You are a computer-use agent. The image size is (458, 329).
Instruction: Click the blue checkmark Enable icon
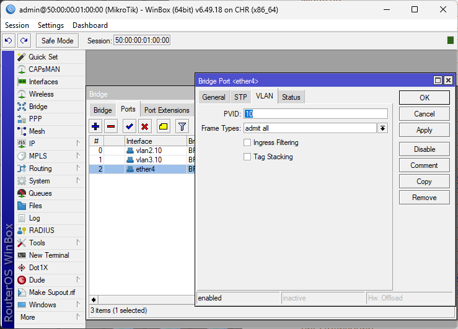[x=130, y=126]
